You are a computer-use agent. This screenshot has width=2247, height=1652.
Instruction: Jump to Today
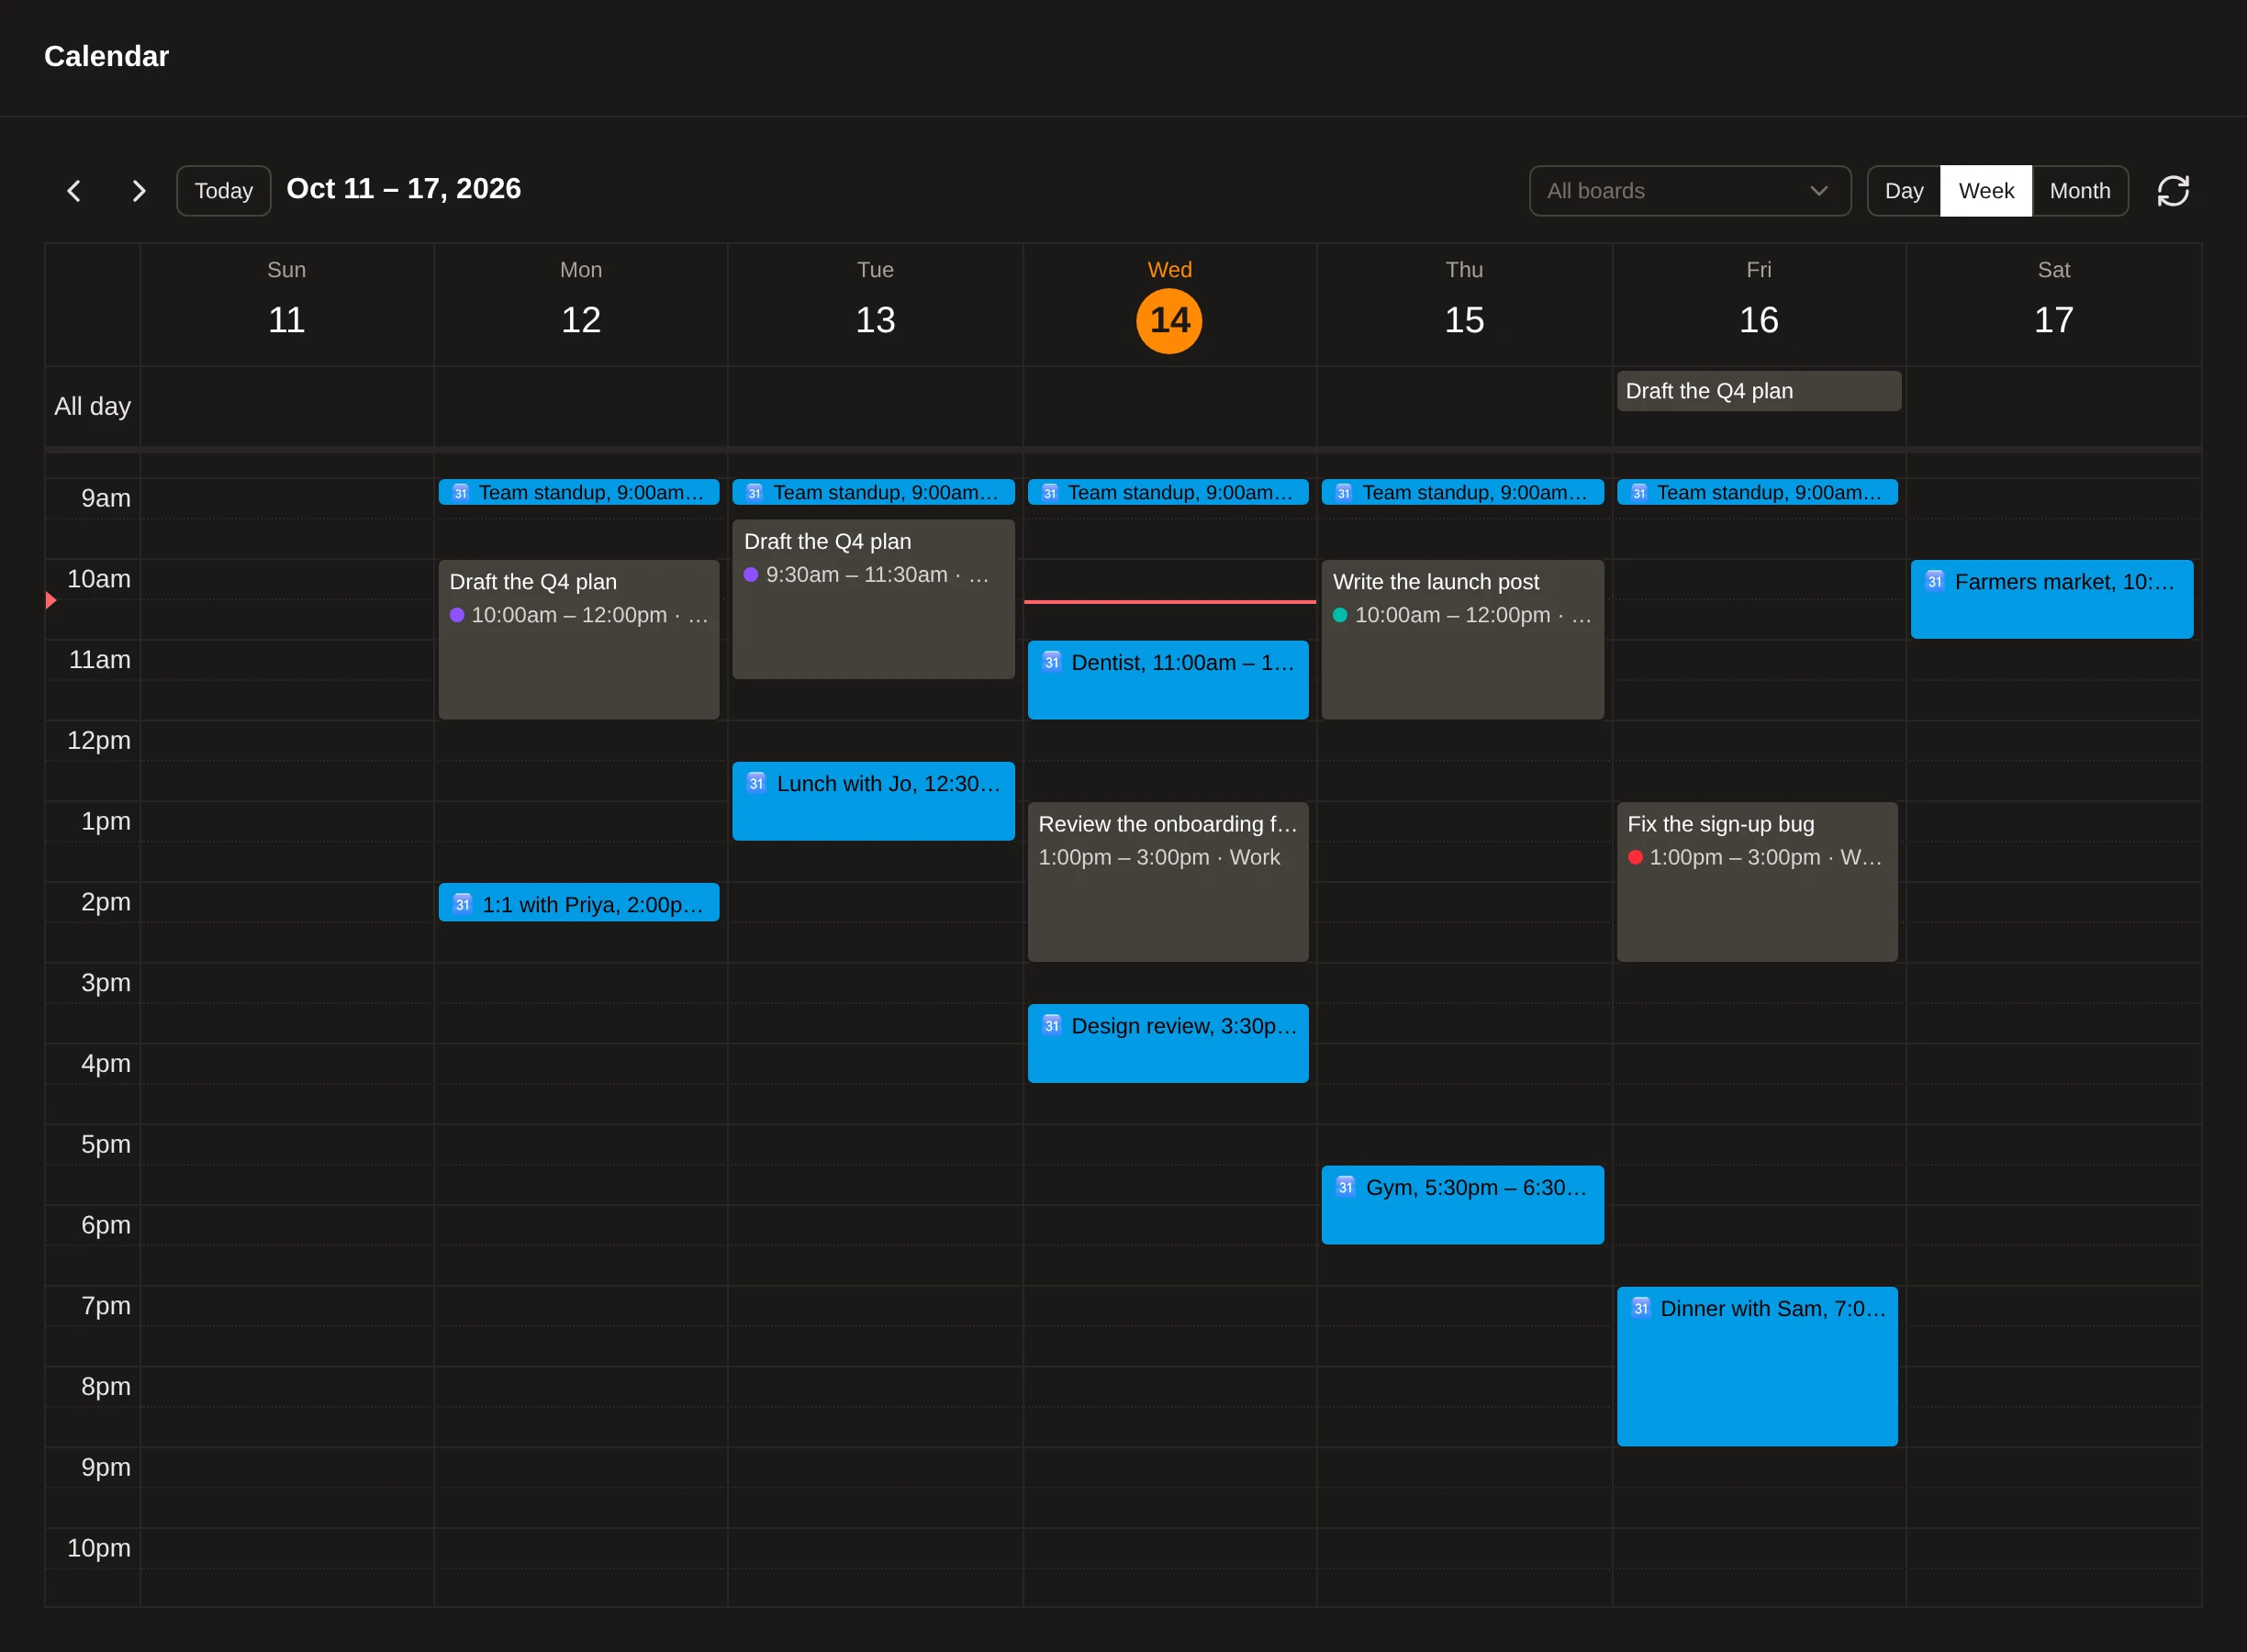point(223,191)
